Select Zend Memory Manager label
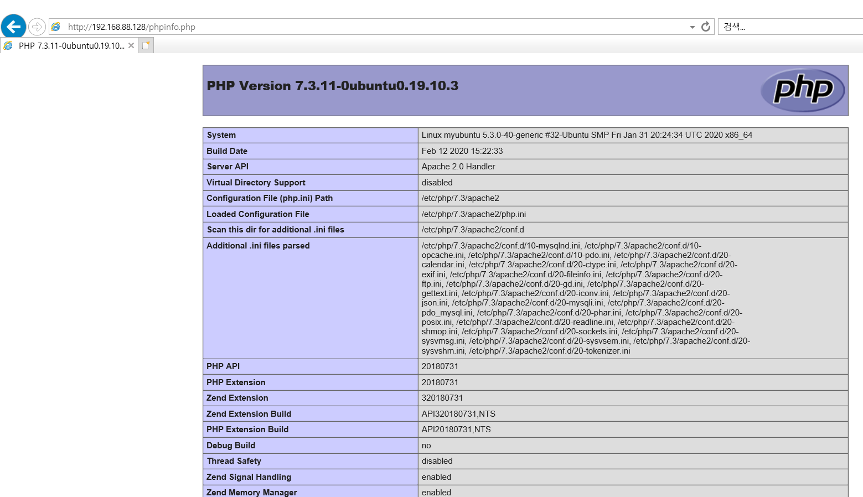Image resolution: width=863 pixels, height=497 pixels. click(252, 492)
